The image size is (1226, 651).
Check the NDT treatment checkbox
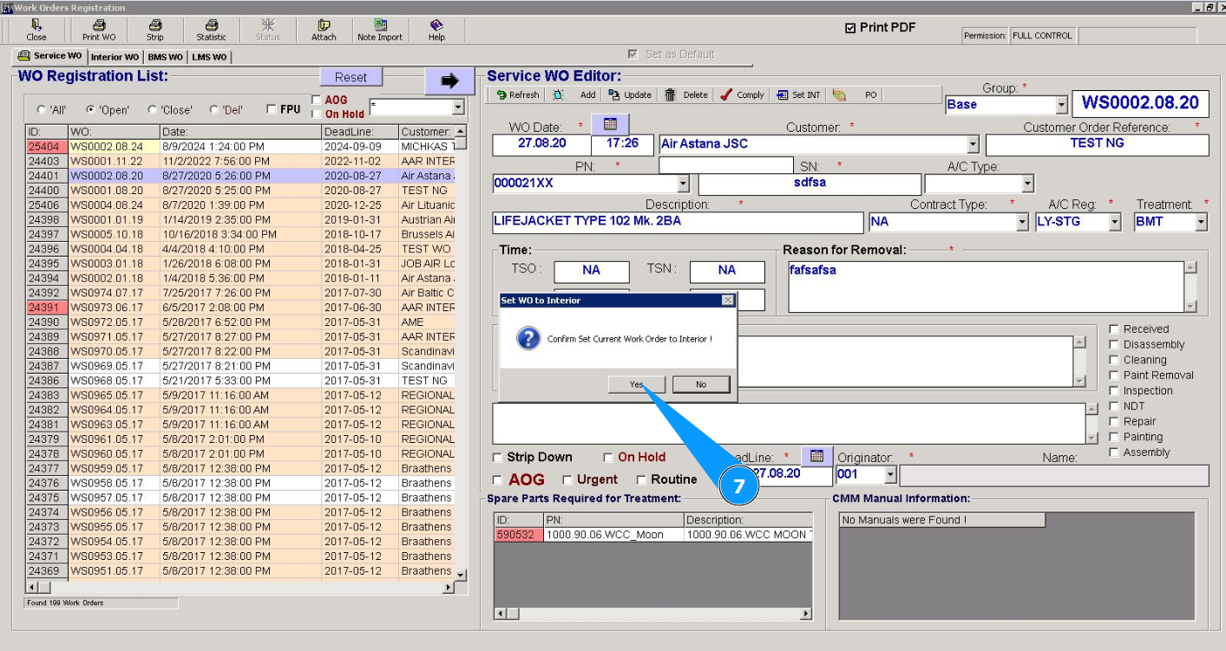point(1115,407)
